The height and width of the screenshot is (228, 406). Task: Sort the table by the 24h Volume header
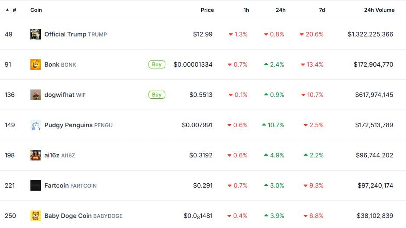[379, 10]
